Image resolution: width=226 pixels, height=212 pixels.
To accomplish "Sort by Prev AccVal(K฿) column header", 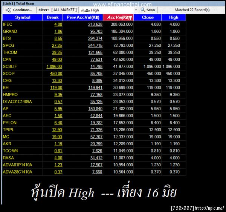I will pos(83,17).
